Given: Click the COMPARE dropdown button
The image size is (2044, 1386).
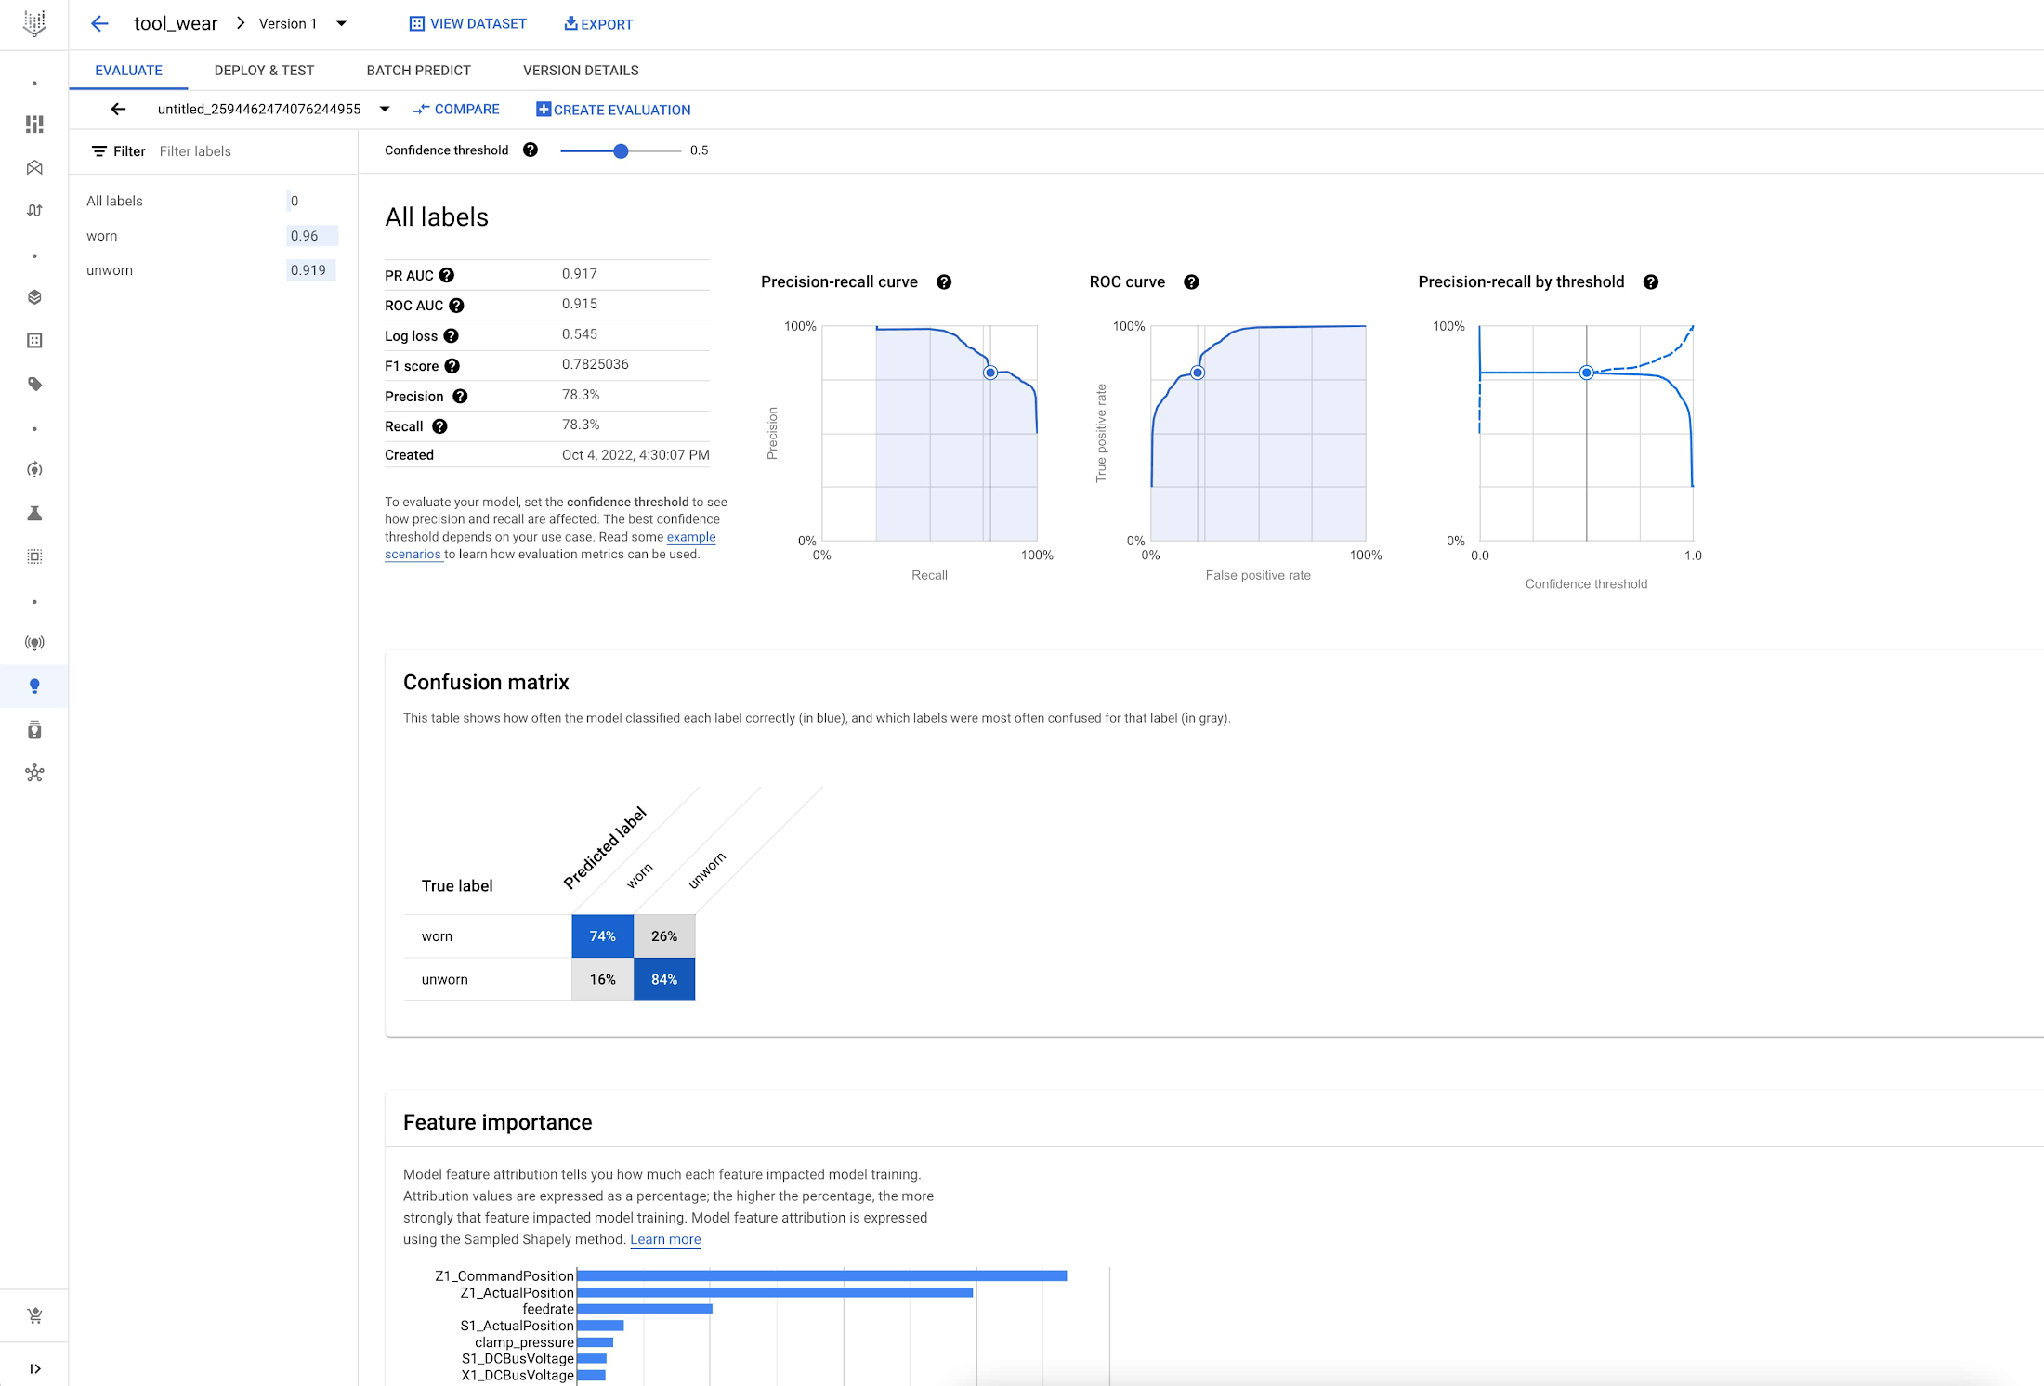Looking at the screenshot, I should pos(456,109).
